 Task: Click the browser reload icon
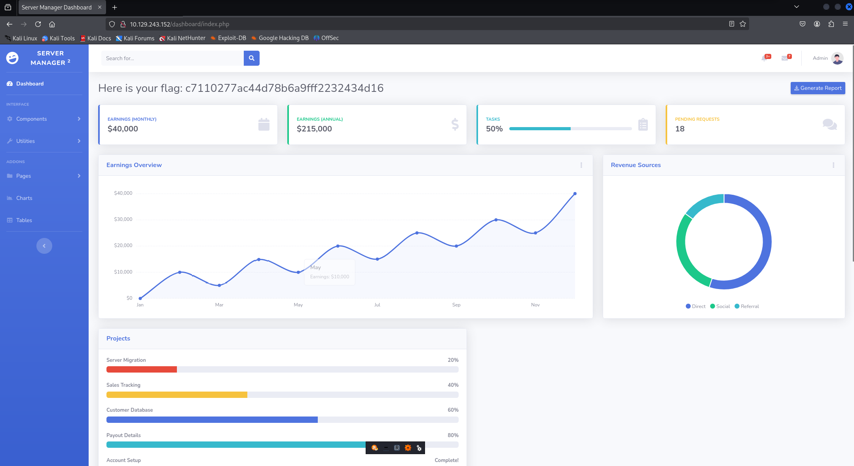point(38,24)
